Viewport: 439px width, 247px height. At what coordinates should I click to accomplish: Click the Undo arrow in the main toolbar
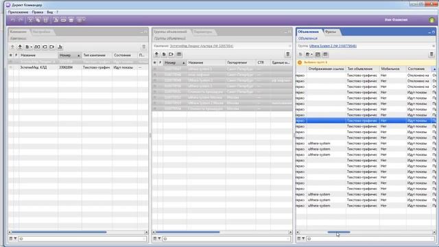click(x=13, y=20)
